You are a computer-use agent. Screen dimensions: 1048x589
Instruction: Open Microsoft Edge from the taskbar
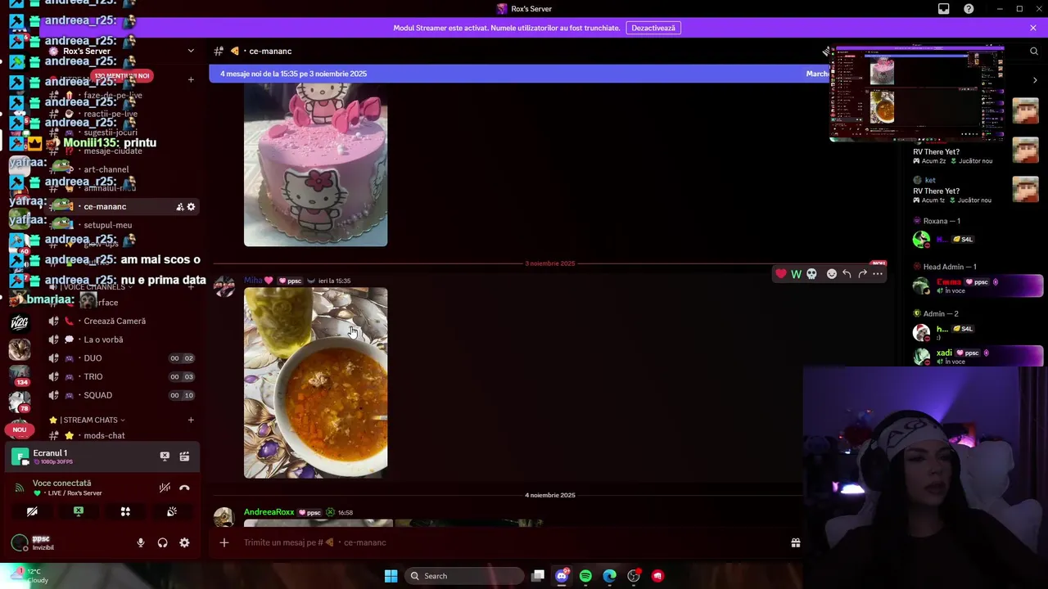point(609,576)
